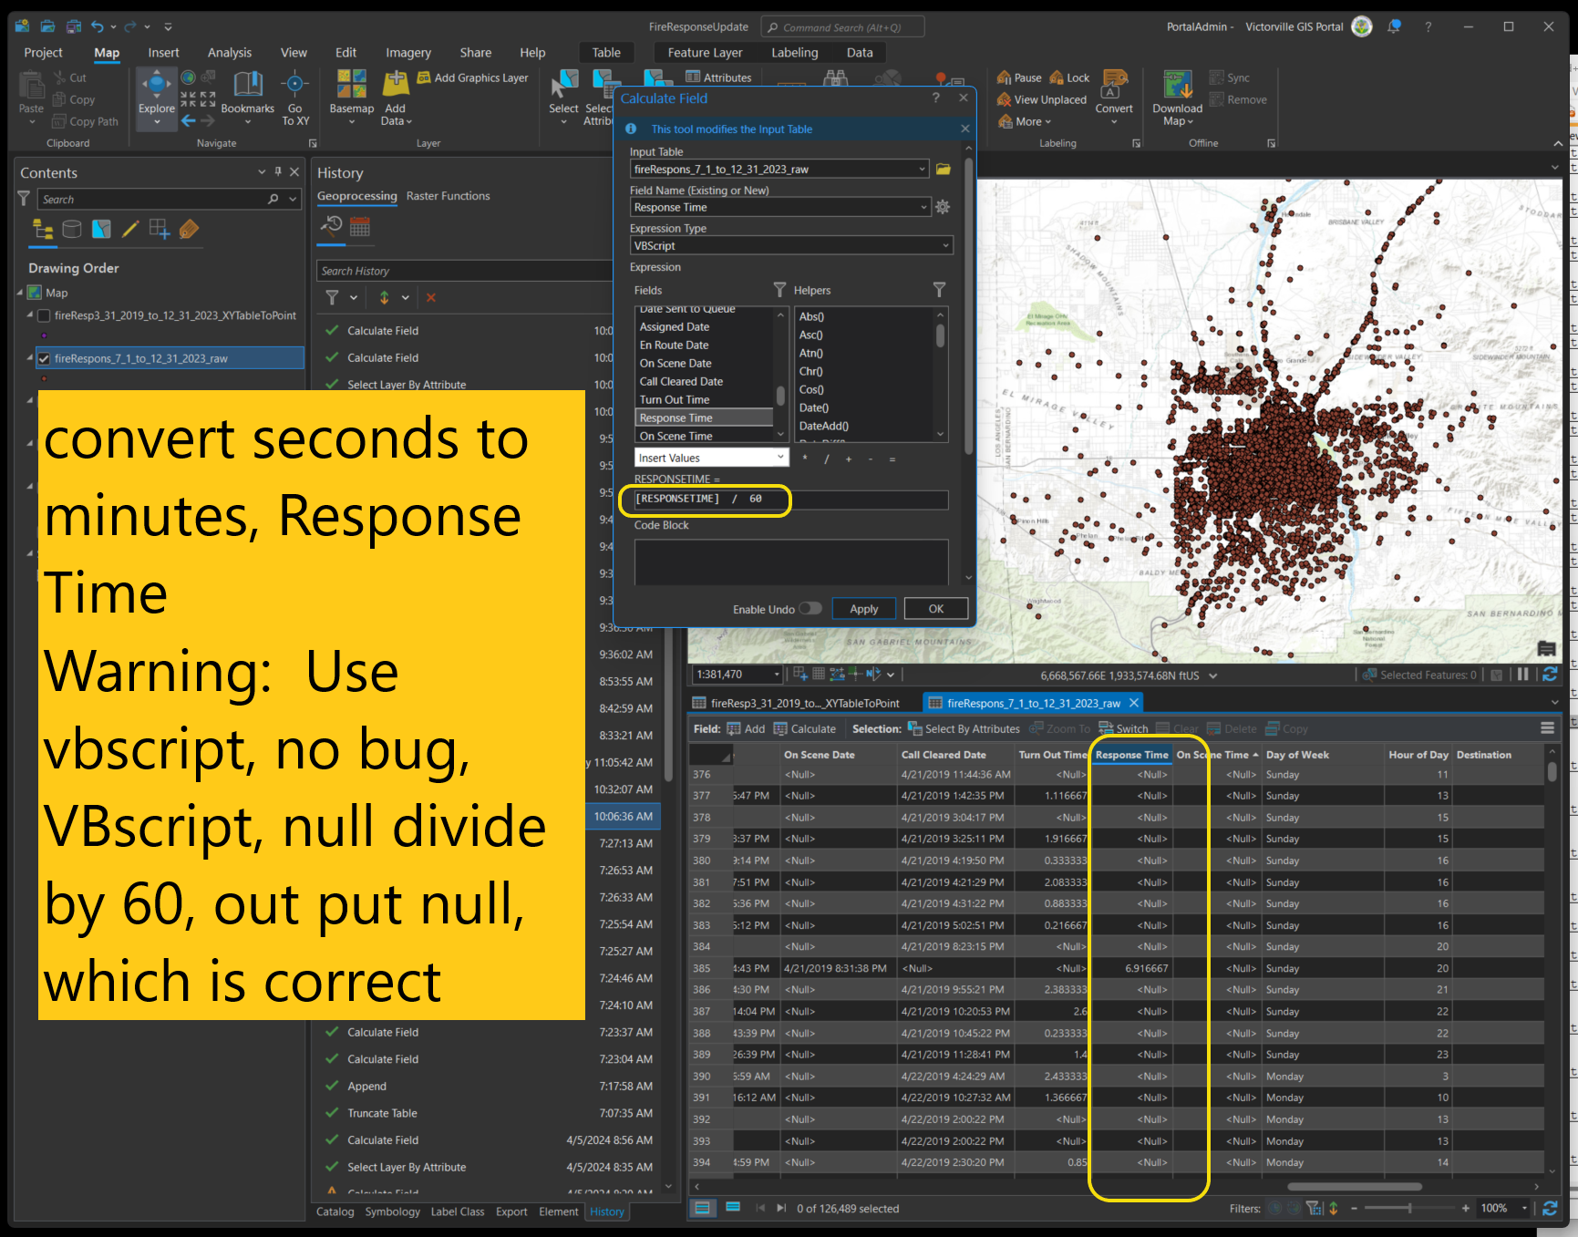Open the History filter dropdown arrow
The height and width of the screenshot is (1237, 1578).
[x=354, y=297]
